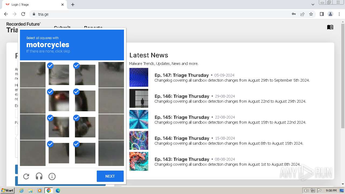The image size is (345, 194).
Task: View site information lock icon
Action: point(34,14)
